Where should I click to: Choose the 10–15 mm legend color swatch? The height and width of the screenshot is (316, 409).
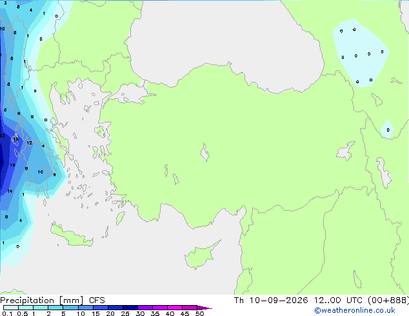tap(85, 308)
